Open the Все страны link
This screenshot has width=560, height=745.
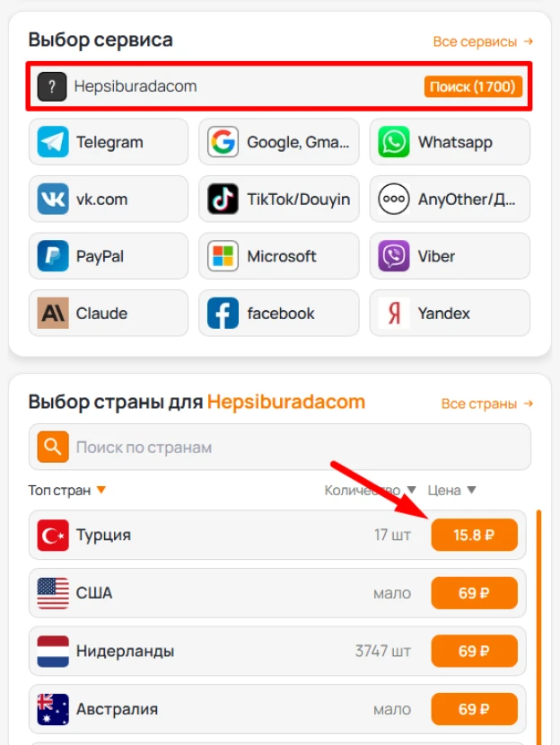pos(487,404)
